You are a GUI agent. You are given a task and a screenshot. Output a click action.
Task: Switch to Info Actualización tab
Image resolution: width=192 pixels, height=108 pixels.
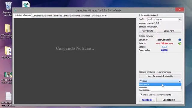click(x=23, y=16)
